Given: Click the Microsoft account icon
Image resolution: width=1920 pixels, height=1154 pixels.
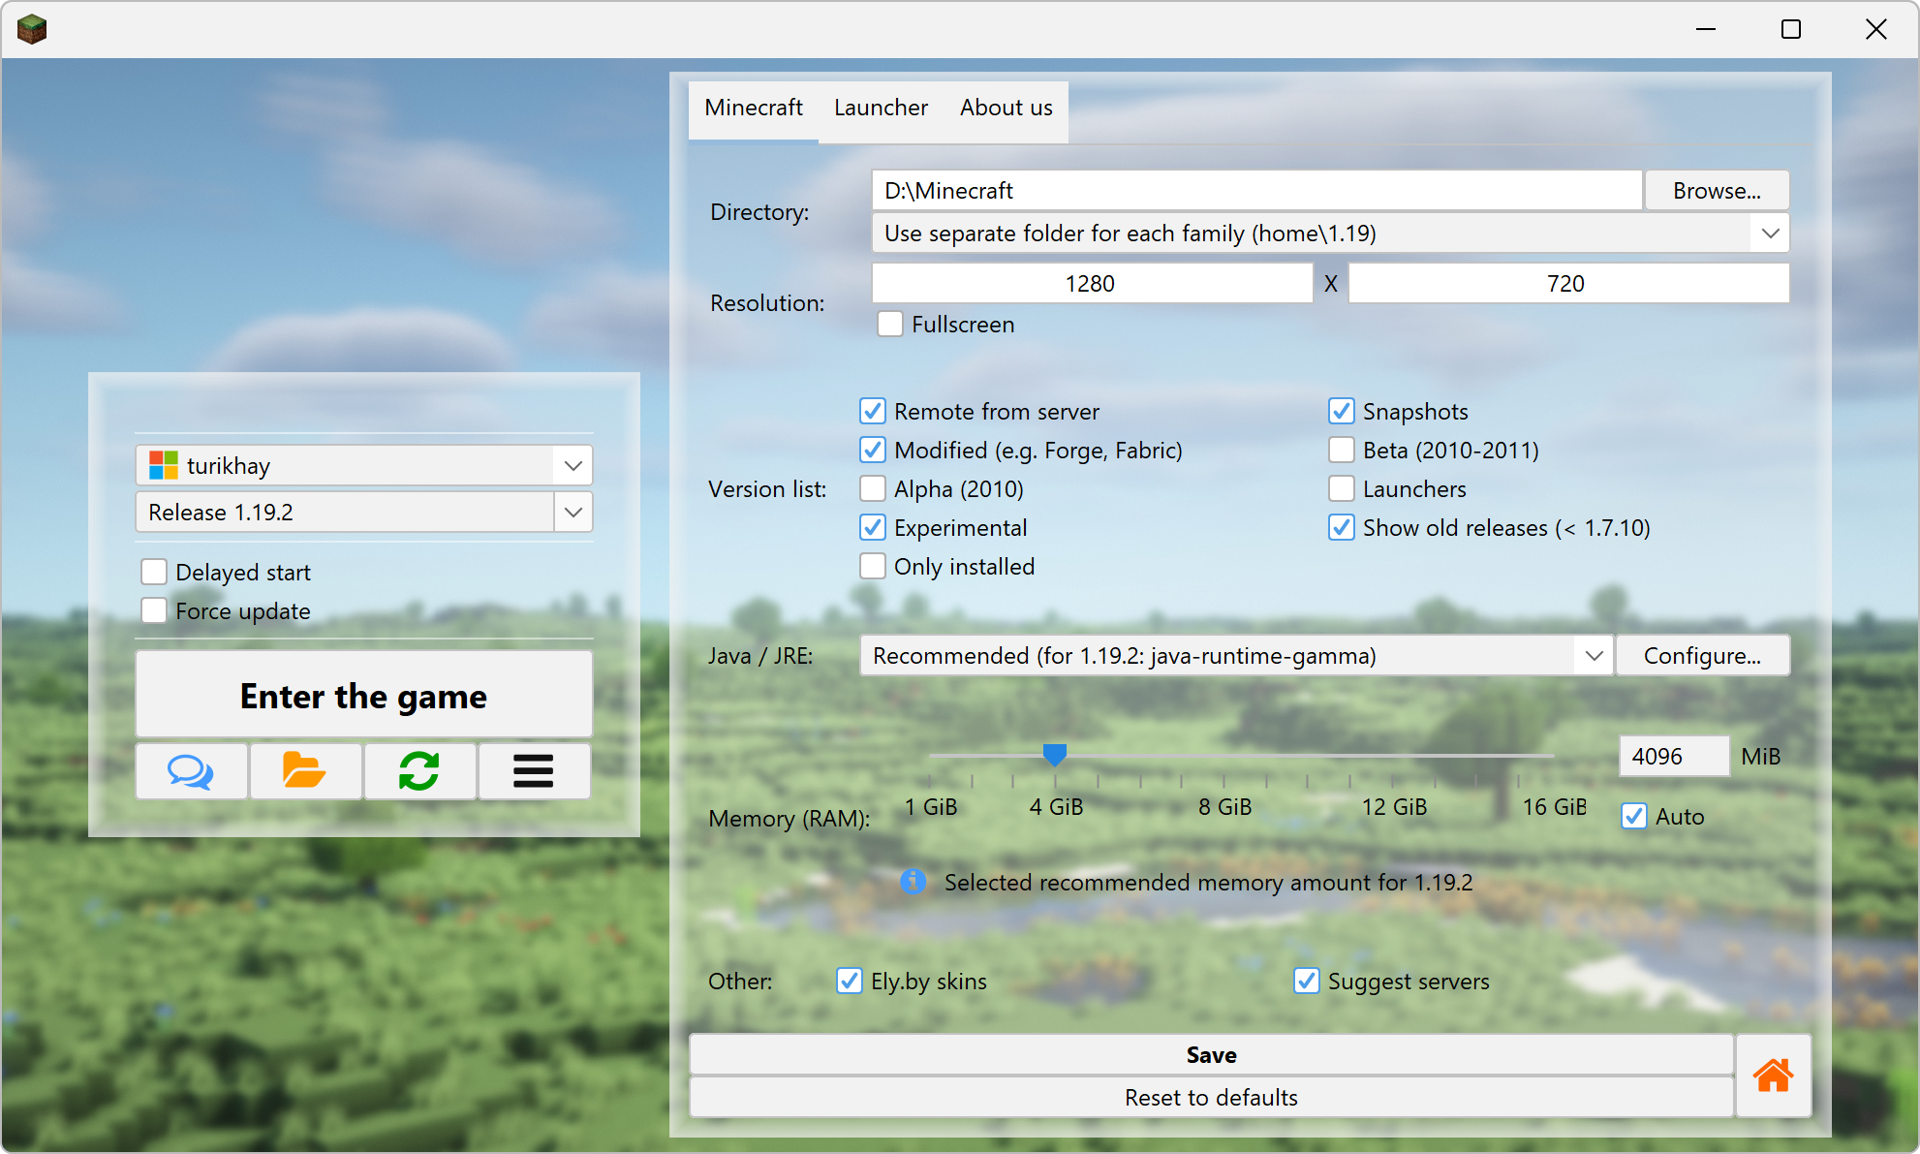Looking at the screenshot, I should pos(162,465).
